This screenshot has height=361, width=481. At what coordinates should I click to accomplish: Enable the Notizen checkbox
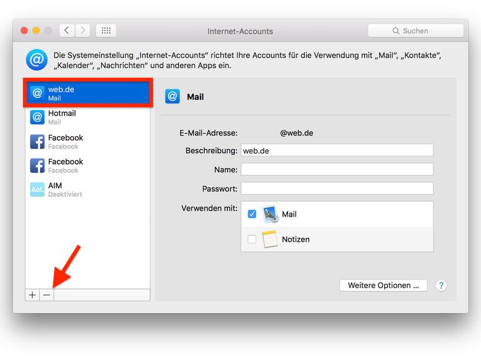tap(252, 239)
